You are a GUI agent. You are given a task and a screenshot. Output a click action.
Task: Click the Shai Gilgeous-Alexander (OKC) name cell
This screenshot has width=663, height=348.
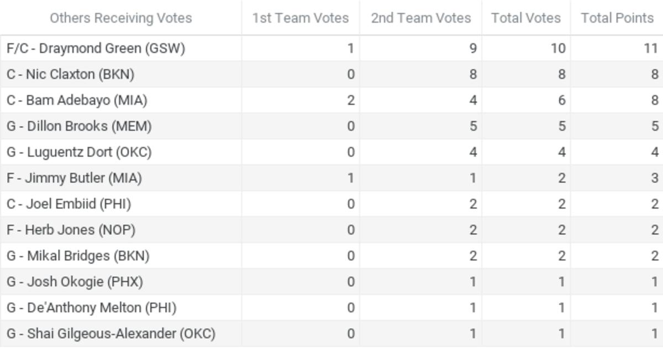click(110, 334)
